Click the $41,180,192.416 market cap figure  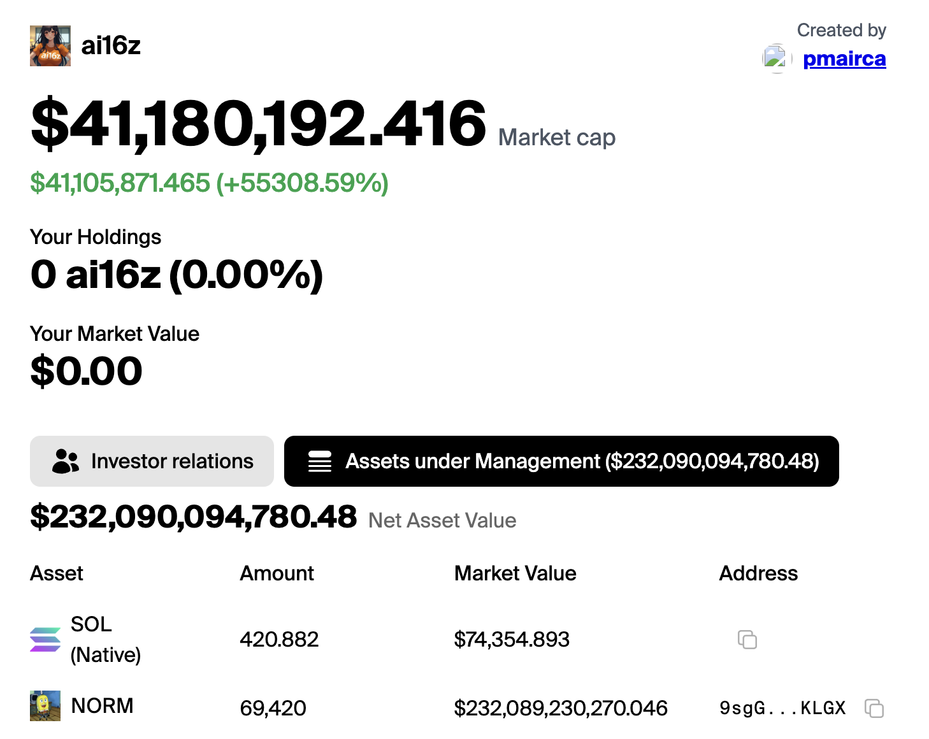(258, 123)
